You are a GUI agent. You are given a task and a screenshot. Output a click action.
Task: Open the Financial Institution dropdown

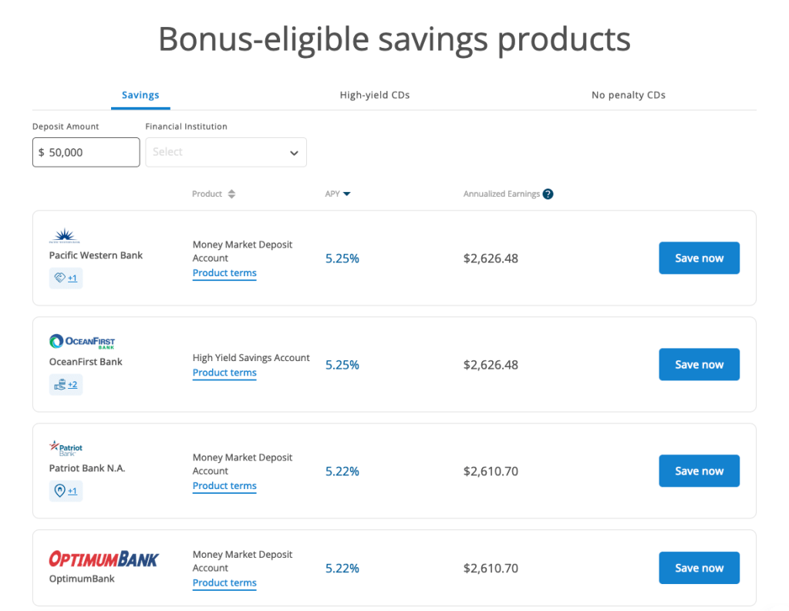click(226, 153)
